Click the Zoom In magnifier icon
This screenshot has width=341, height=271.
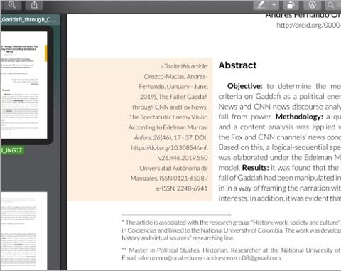pyautogui.click(x=12, y=5)
